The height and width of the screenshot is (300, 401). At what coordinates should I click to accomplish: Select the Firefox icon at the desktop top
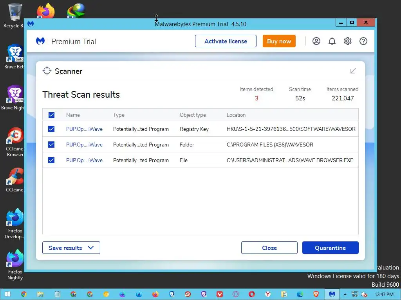click(x=46, y=11)
